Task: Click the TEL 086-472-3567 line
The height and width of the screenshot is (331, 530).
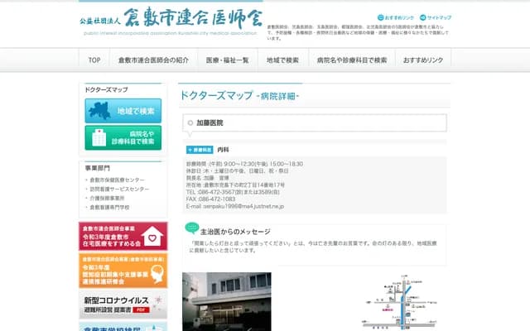Action: 233,192
